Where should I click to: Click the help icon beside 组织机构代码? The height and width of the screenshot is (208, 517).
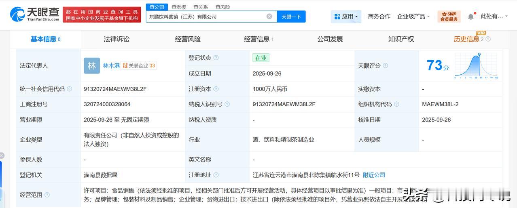click(396, 104)
